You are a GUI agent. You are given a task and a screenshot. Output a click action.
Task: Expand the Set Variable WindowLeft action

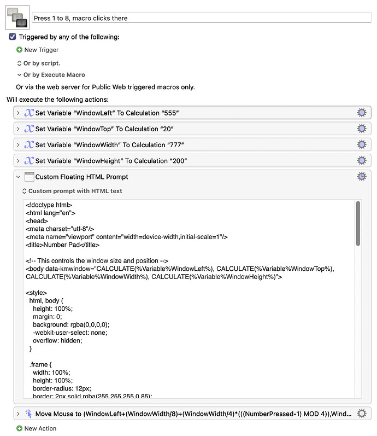pos(18,113)
